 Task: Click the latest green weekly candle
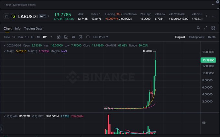pyautogui.click(x=156, y=68)
